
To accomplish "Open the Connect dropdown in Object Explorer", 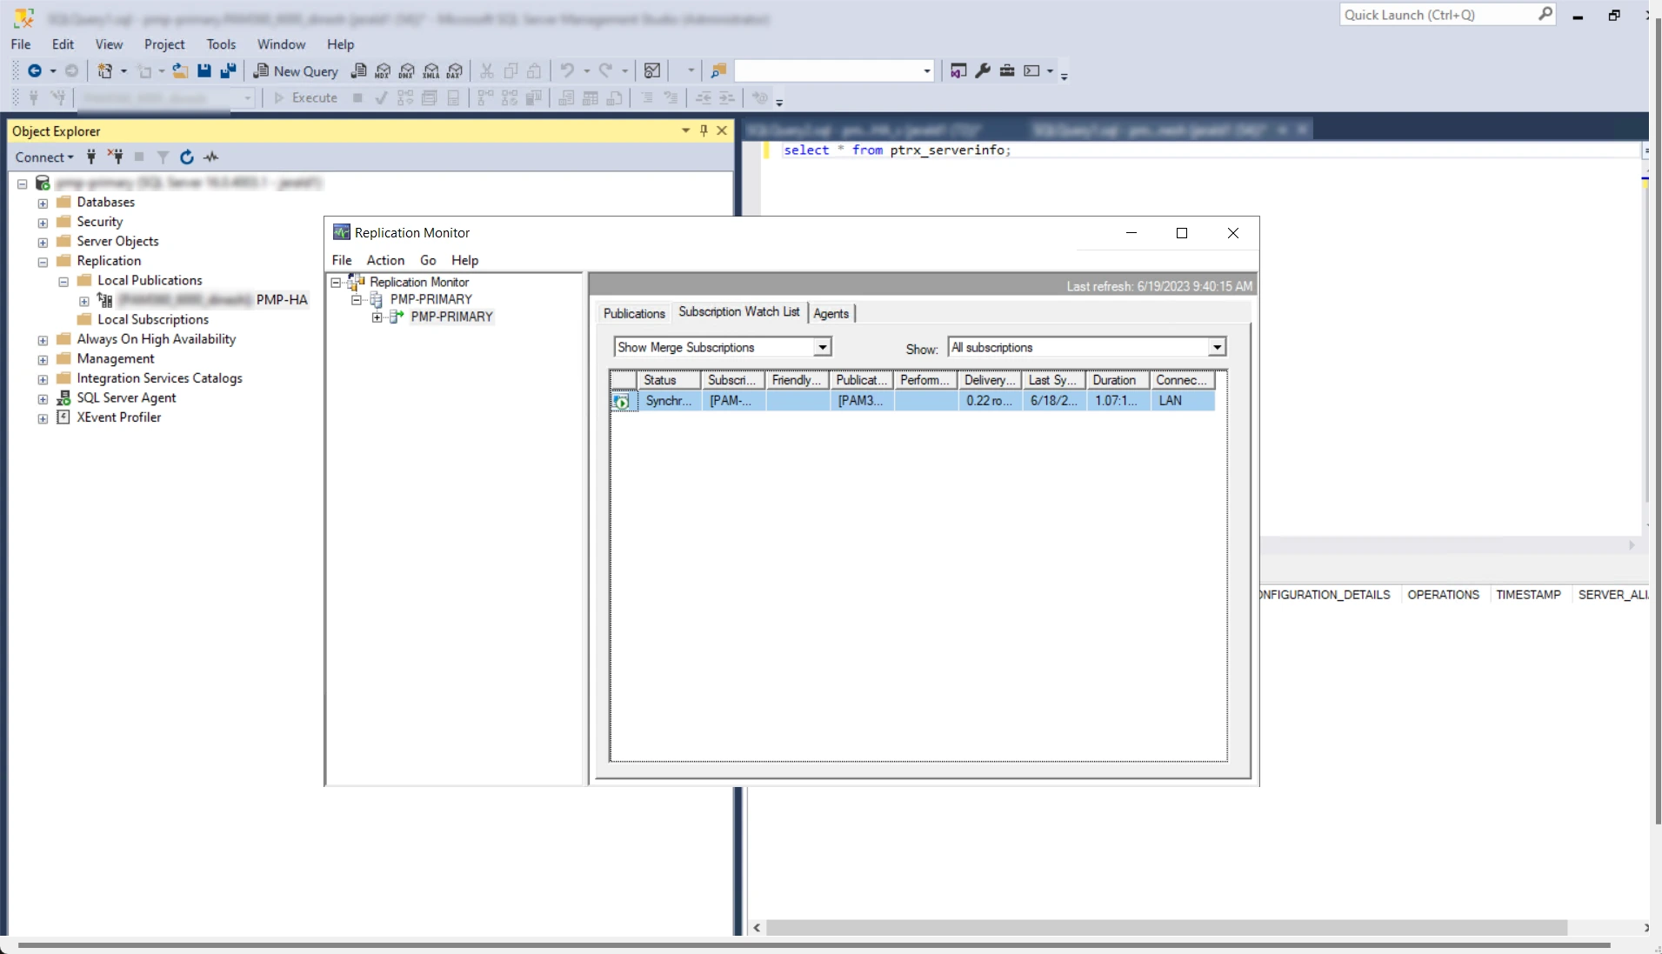I will click(43, 157).
